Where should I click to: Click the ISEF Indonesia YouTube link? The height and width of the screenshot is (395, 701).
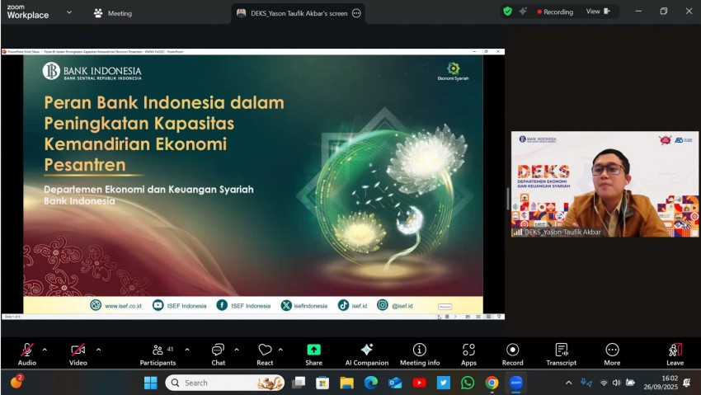coord(179,306)
